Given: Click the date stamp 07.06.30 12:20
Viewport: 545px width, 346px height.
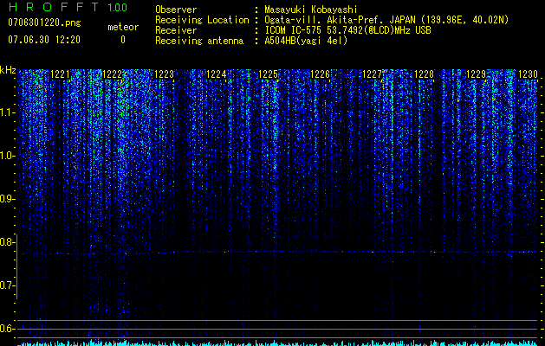Looking at the screenshot, I should tap(44, 40).
